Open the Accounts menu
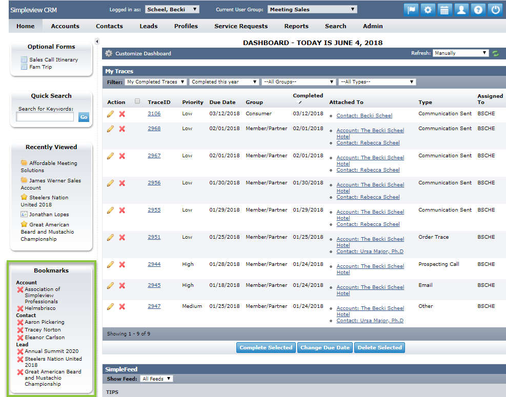Viewport: 506px width, 397px height. point(65,26)
